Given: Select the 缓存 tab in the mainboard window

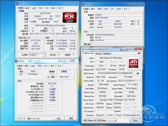Looking at the screenshot, I should 93,9.
